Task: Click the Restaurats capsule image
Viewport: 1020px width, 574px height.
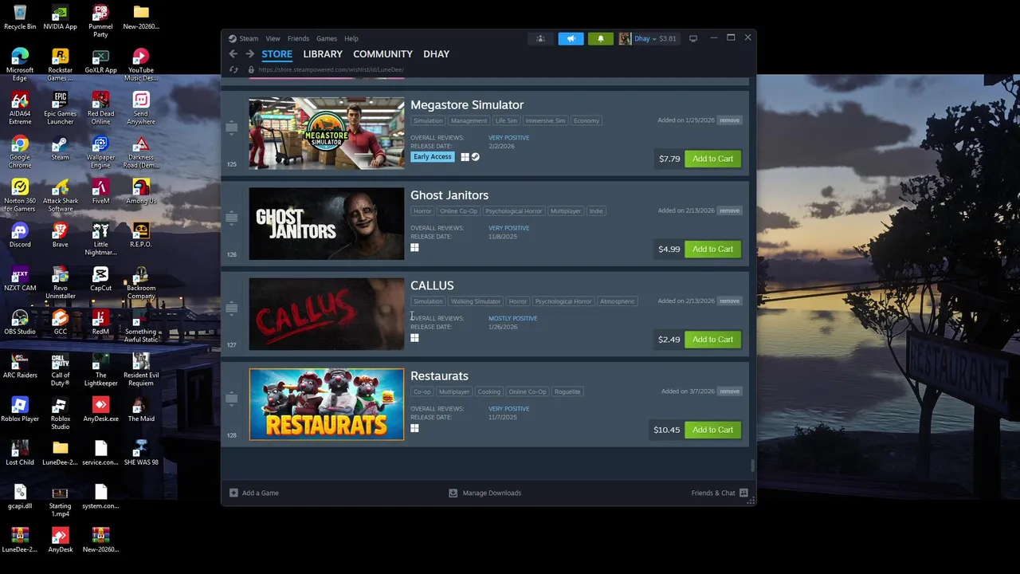Action: (x=327, y=404)
